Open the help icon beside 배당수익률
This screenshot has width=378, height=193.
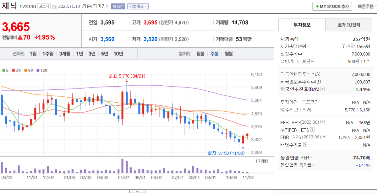coord(305,145)
